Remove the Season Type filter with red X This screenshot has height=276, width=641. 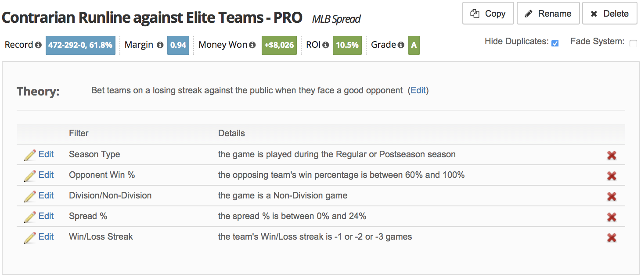(x=612, y=155)
